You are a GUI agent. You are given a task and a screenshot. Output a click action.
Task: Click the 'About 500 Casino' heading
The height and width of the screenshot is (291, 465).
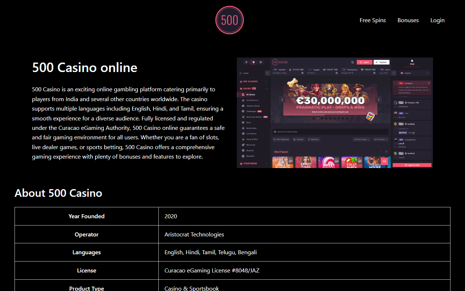coord(58,193)
